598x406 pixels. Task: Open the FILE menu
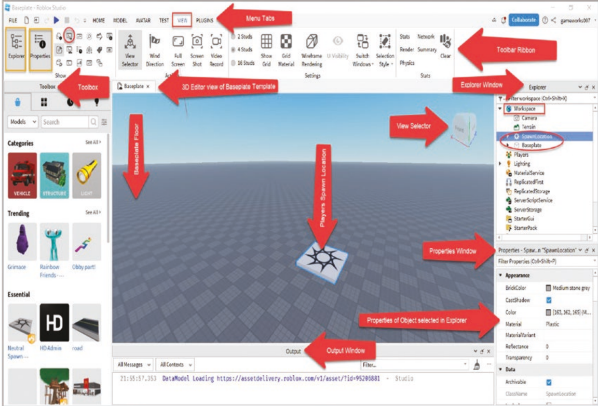[x=13, y=20]
